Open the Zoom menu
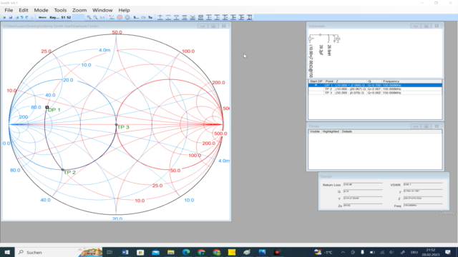 pos(79,10)
